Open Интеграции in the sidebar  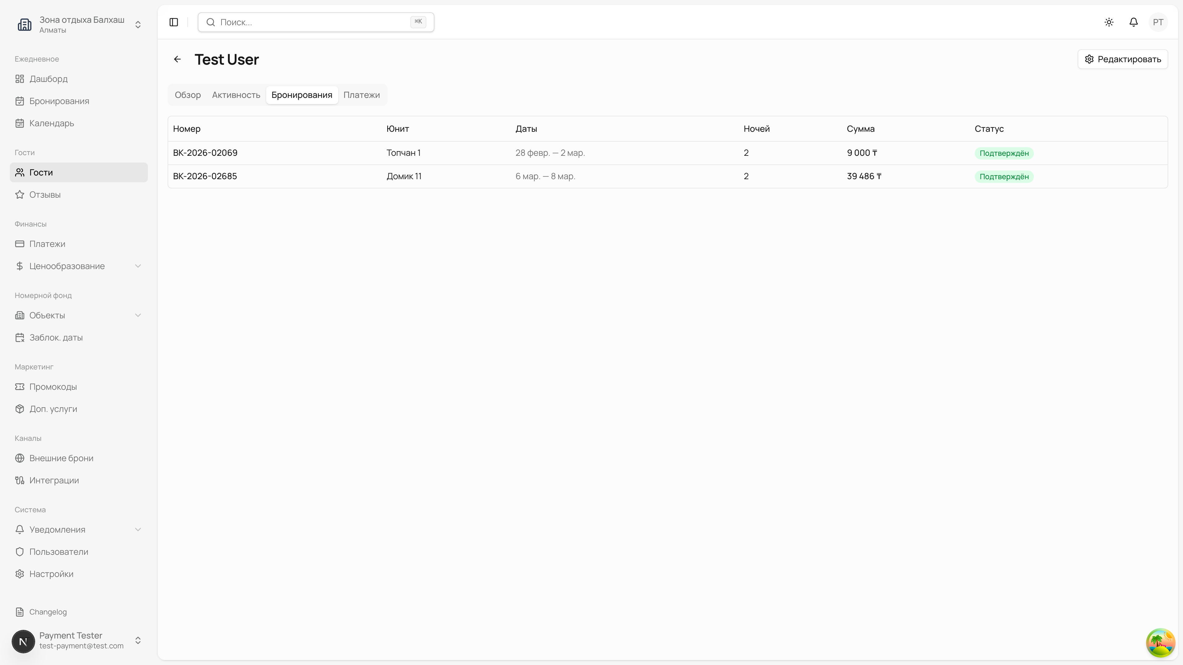pyautogui.click(x=54, y=480)
